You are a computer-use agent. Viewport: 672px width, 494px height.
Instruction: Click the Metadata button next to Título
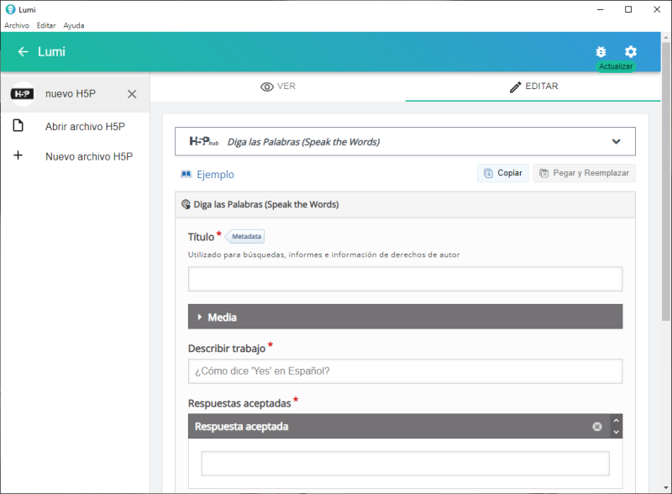pyautogui.click(x=246, y=237)
